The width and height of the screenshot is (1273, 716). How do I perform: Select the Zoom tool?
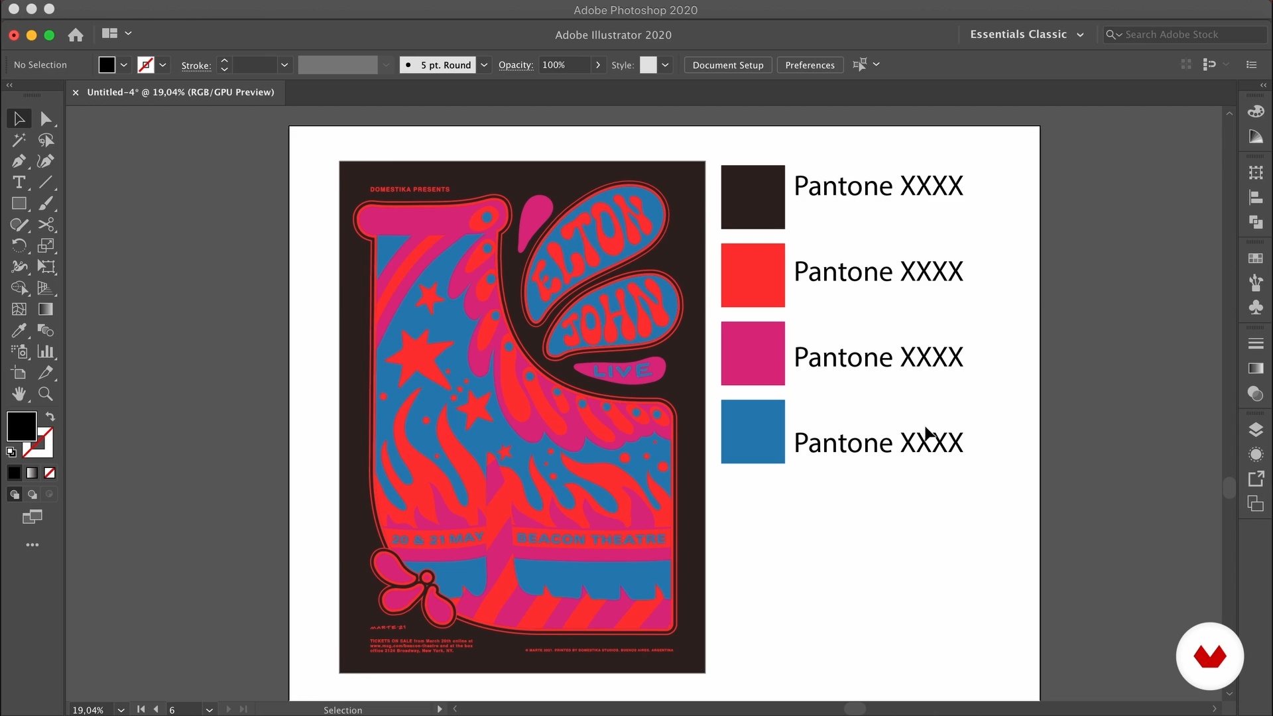(x=45, y=394)
